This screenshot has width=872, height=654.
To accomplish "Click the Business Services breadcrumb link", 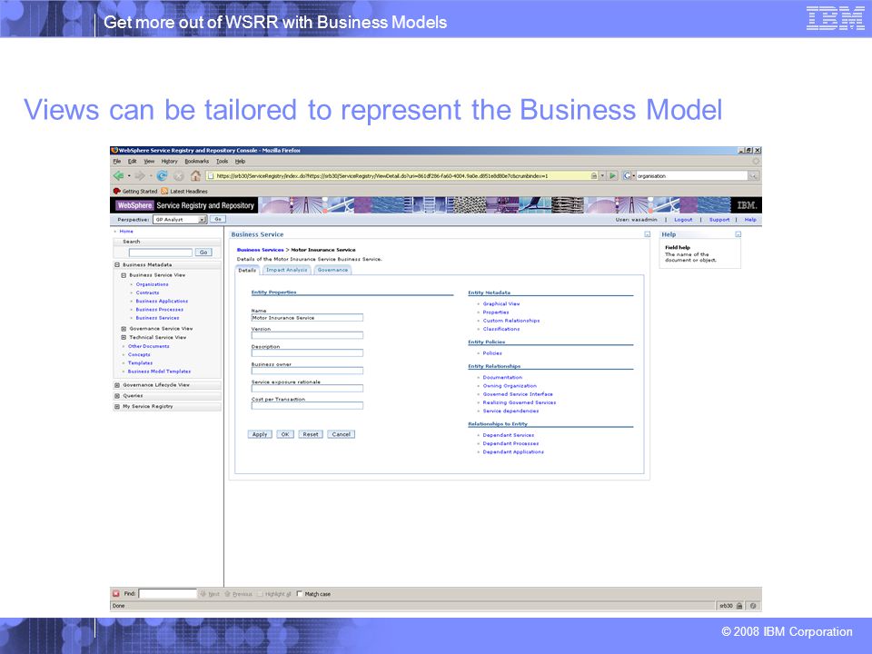I will click(x=261, y=250).
